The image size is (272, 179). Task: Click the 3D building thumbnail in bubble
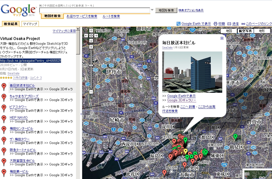[x=192, y=72]
